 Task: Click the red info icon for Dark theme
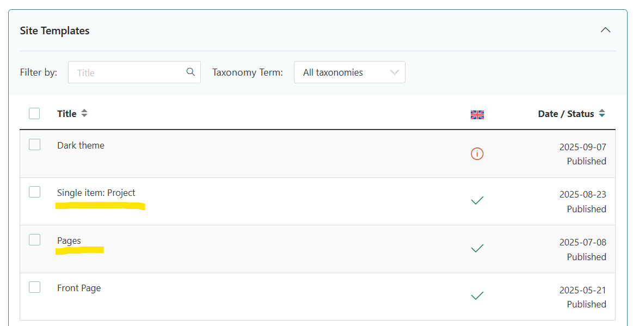[477, 154]
